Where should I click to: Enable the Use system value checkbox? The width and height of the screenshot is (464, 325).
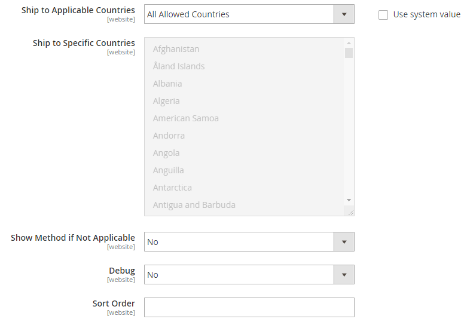(383, 15)
